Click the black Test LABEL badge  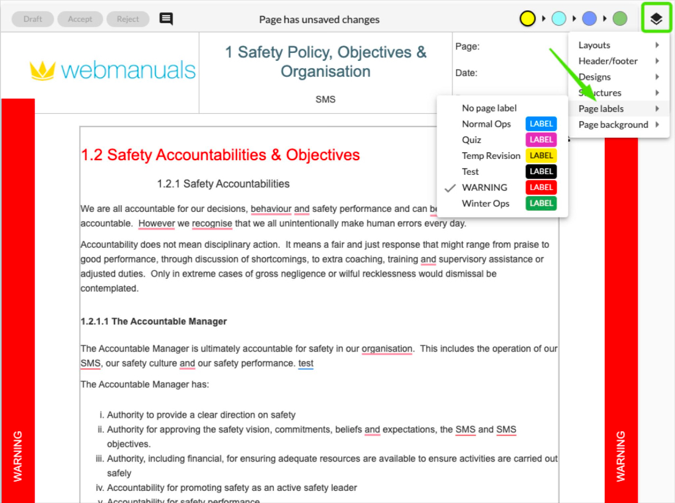[541, 172]
